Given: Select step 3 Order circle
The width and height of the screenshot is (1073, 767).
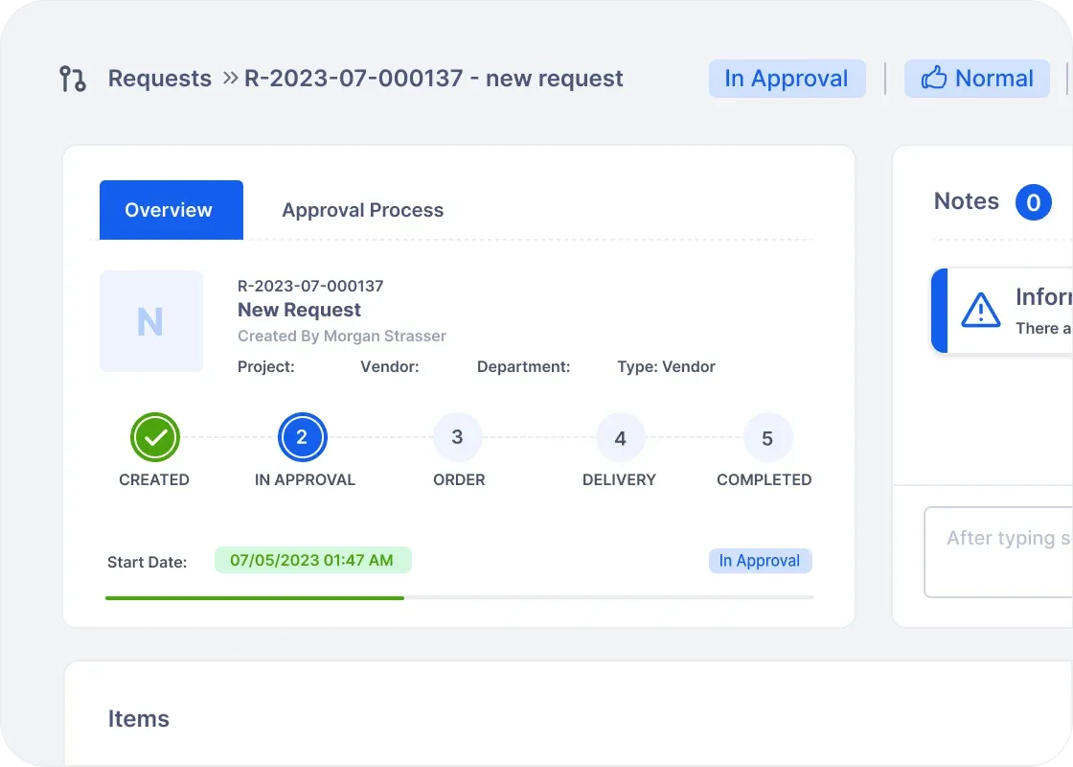Looking at the screenshot, I should pos(457,437).
